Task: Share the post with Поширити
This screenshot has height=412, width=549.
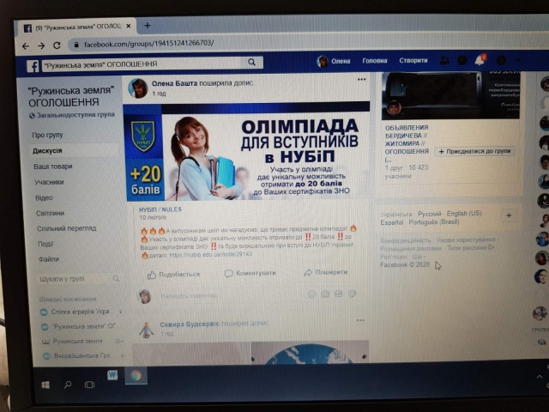Action: coord(326,272)
